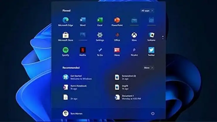Launch the PicsArt app
Viewport: 217px width, 122px height.
[134, 51]
